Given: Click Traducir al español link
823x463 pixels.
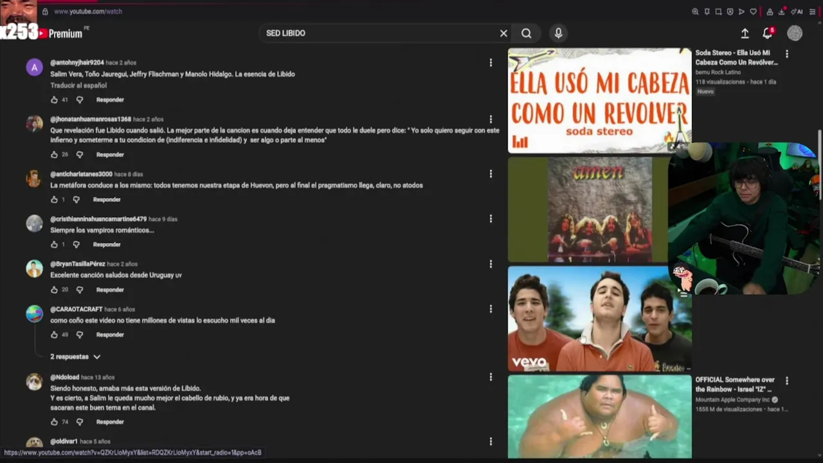Looking at the screenshot, I should tap(78, 85).
